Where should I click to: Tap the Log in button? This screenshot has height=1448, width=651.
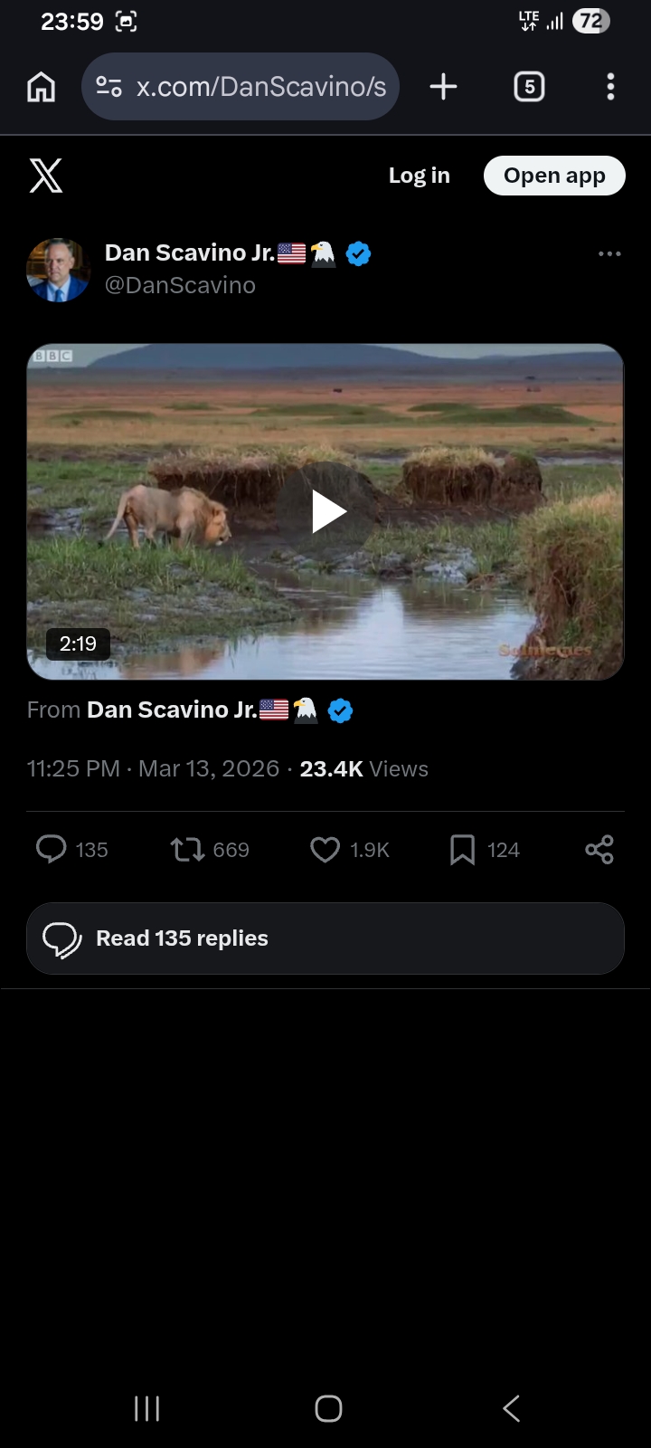tap(419, 176)
